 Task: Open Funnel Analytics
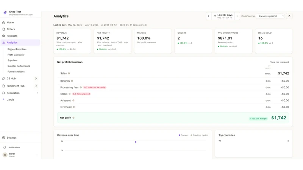pyautogui.click(x=16, y=71)
